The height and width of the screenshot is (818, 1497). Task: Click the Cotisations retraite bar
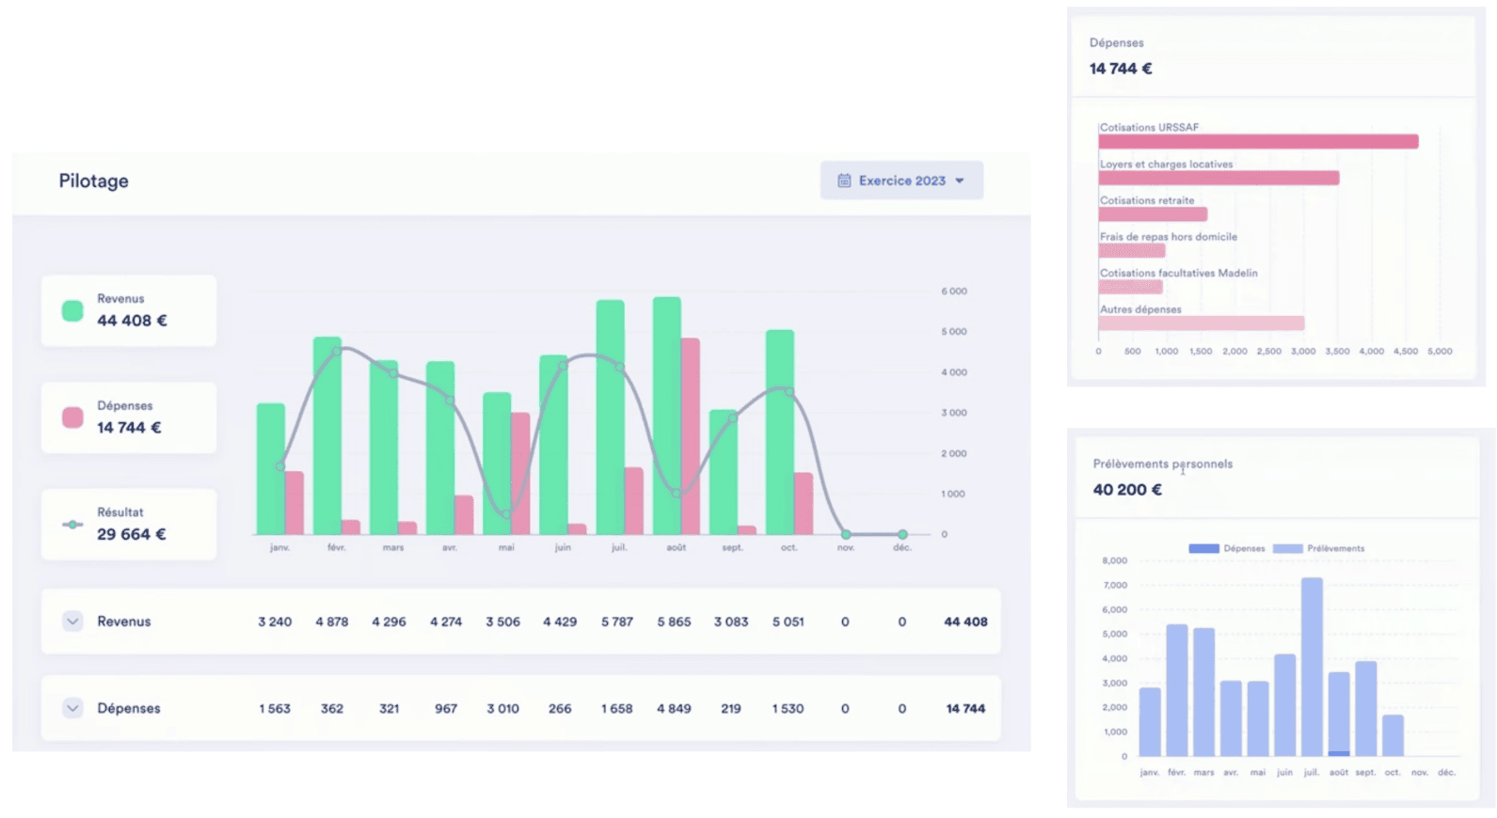(x=1153, y=214)
